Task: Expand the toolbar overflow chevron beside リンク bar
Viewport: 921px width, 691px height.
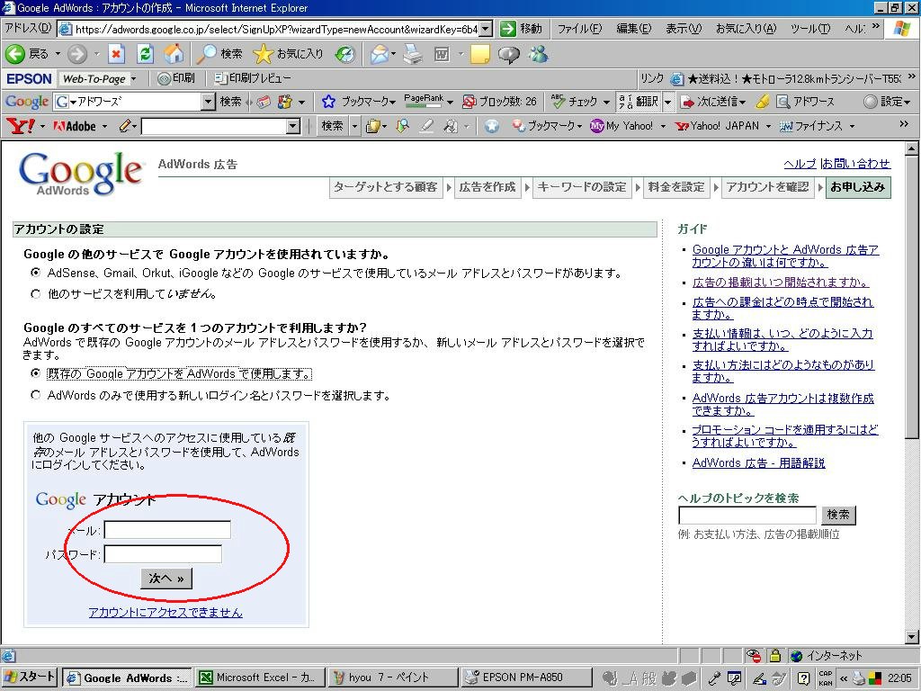Action: point(911,77)
